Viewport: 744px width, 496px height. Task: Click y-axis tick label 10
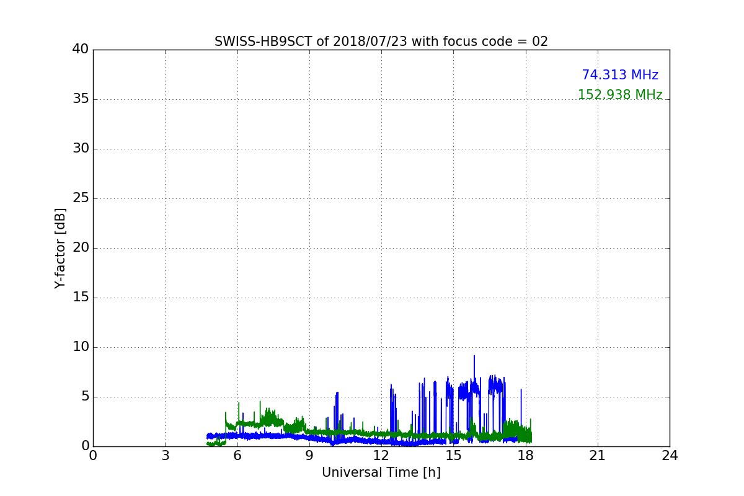(x=81, y=347)
